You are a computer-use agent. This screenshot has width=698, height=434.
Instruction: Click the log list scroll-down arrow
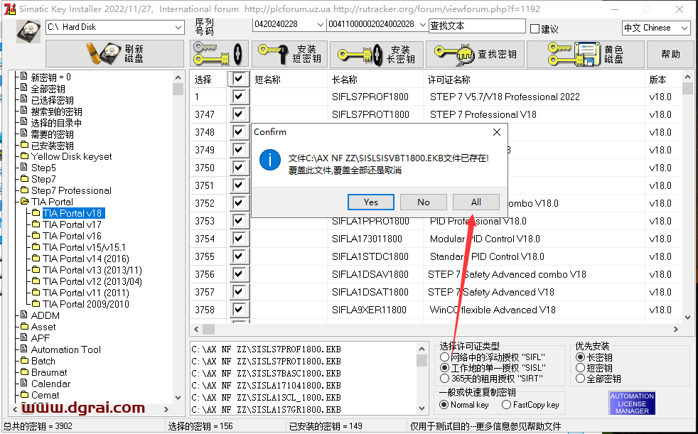click(422, 408)
